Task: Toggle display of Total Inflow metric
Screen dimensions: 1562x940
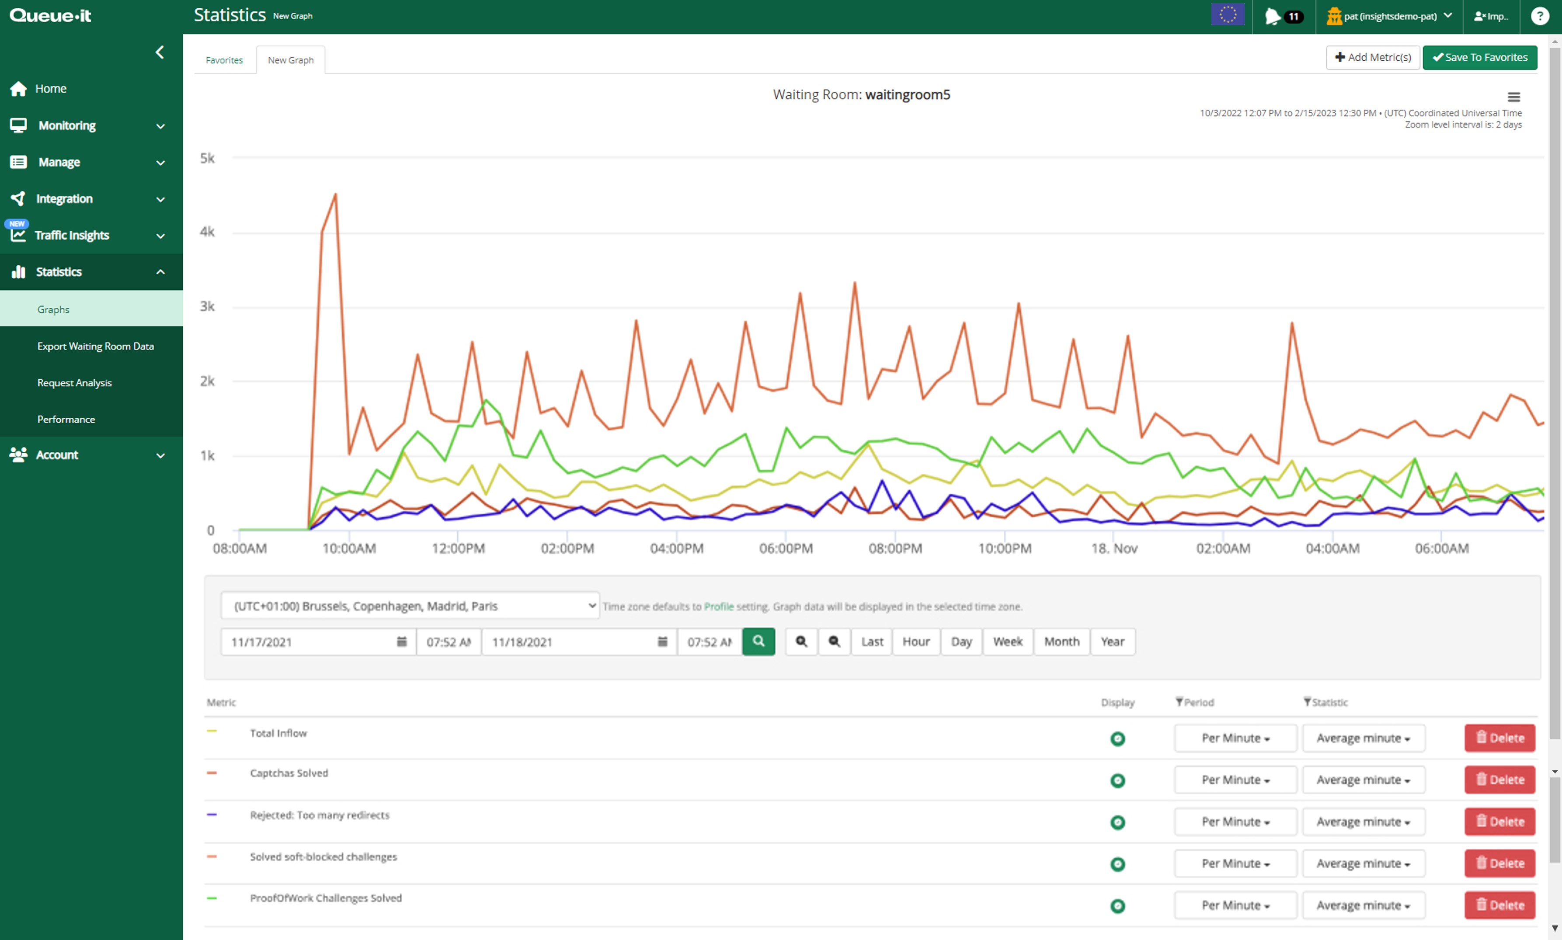Action: [x=1118, y=739]
